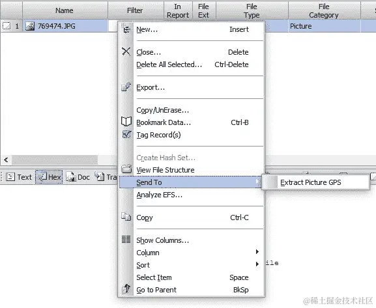Click the Close X icon in menu
The height and width of the screenshot is (308, 376).
(x=126, y=51)
